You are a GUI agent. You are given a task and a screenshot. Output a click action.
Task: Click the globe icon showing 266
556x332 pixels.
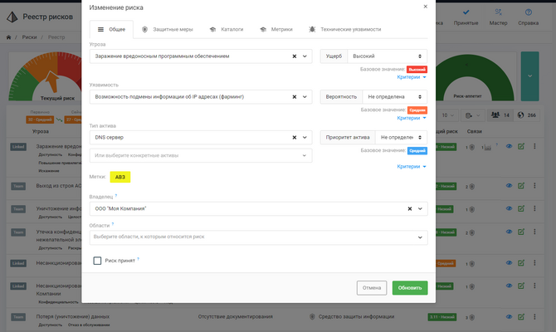coord(527,115)
